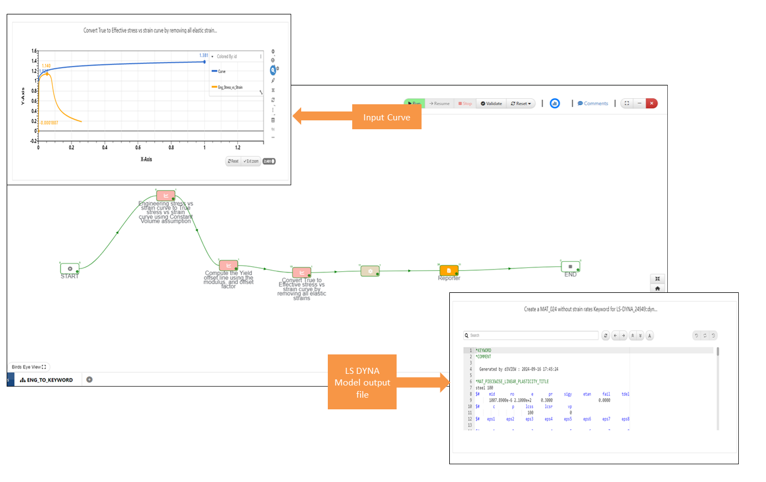
Task: Open the Reset dropdown in toolbar
Action: tap(521, 104)
